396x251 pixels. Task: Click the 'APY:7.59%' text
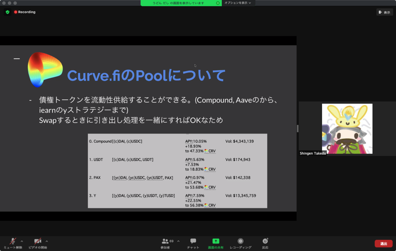tap(195, 196)
